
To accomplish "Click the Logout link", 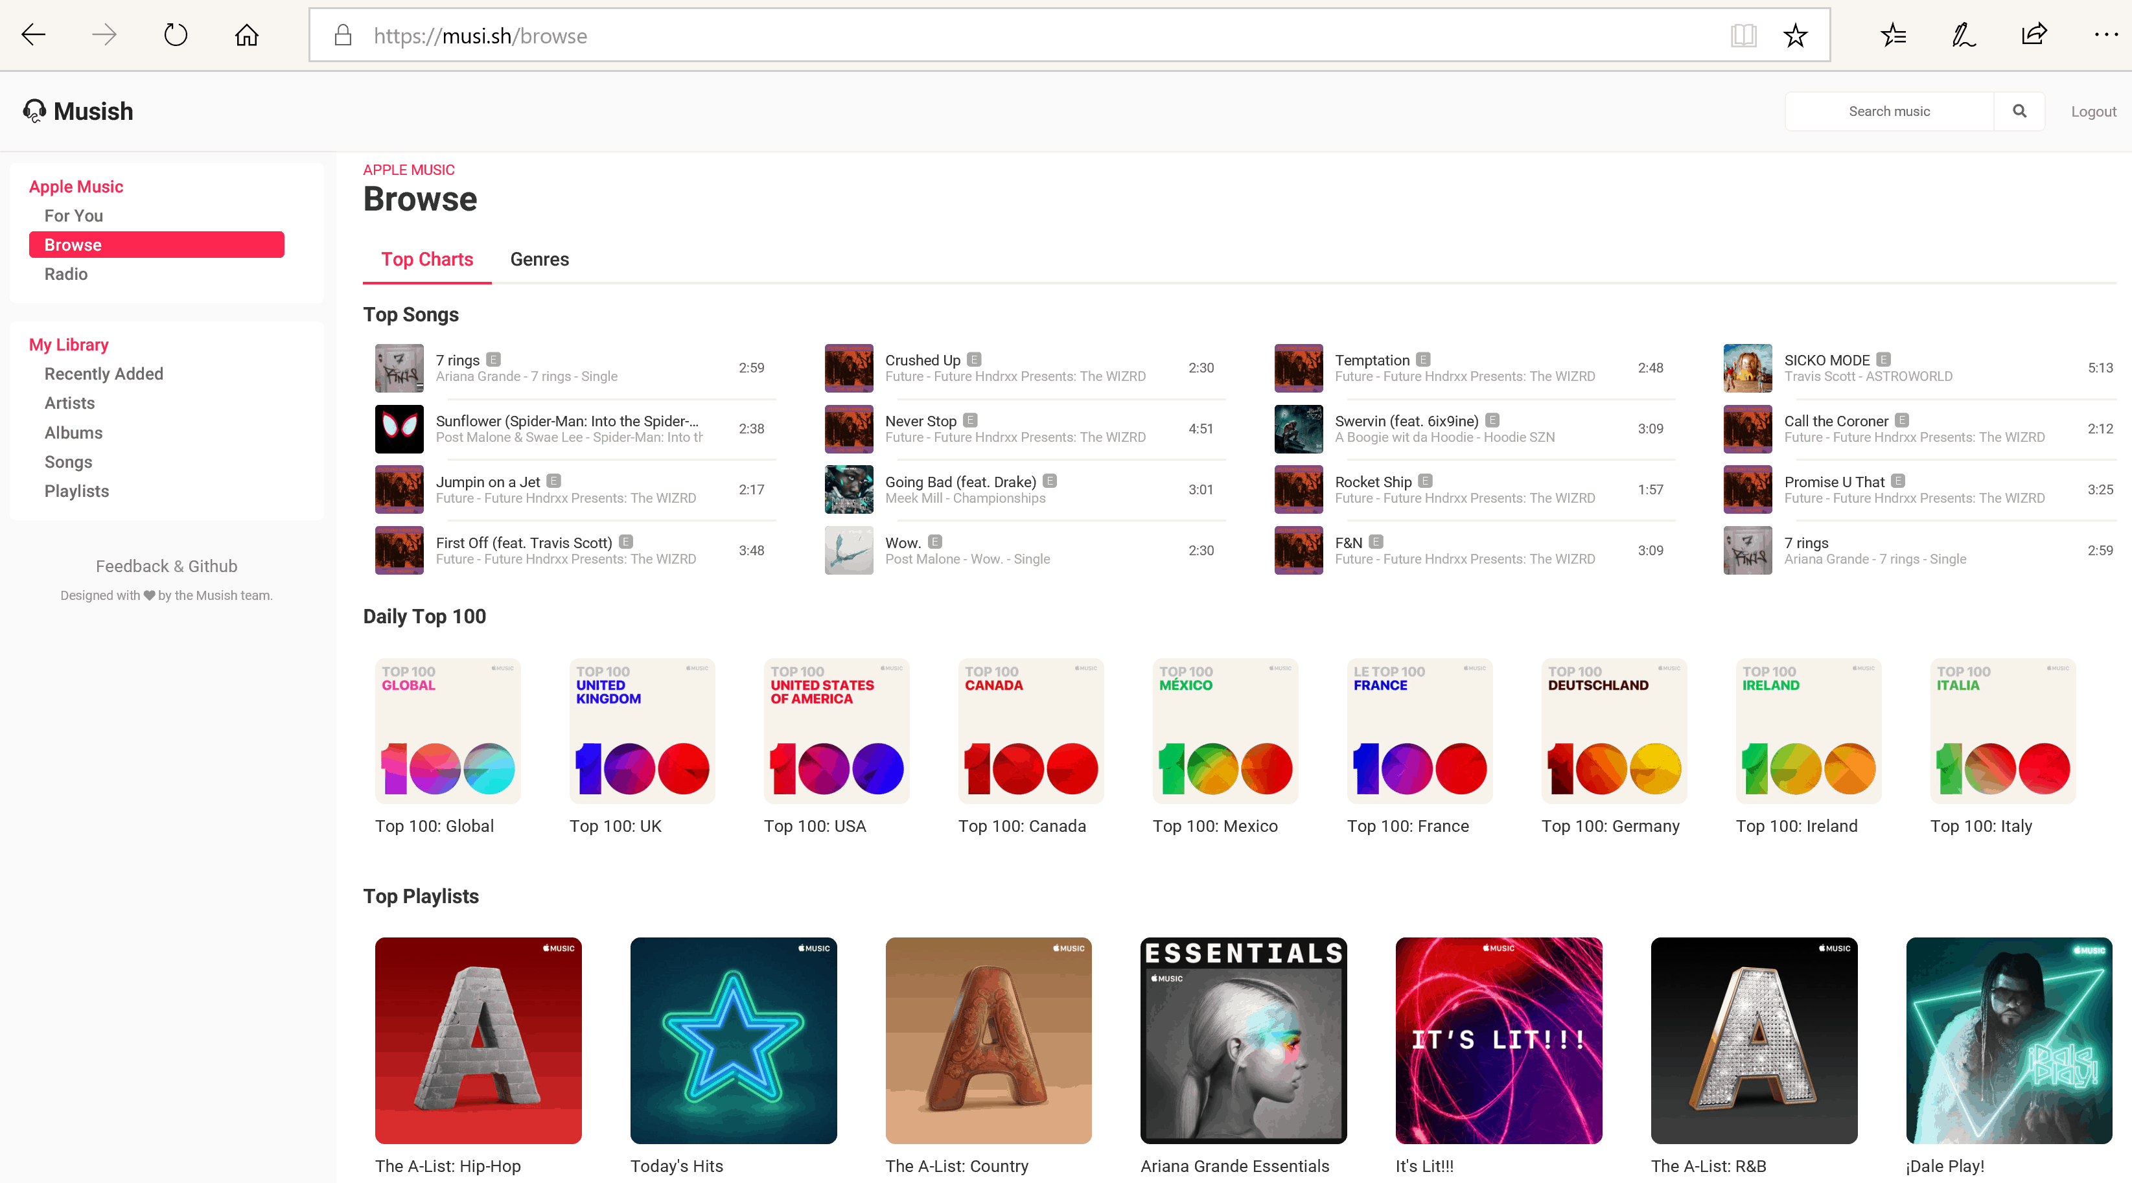I will [x=2092, y=110].
